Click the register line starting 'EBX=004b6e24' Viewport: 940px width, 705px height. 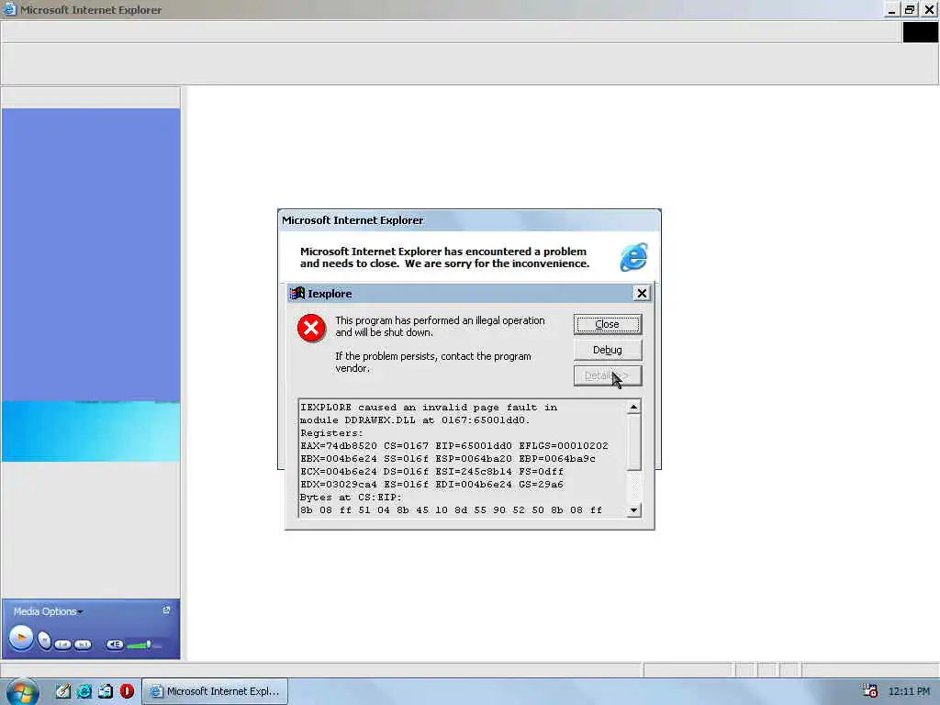click(448, 459)
